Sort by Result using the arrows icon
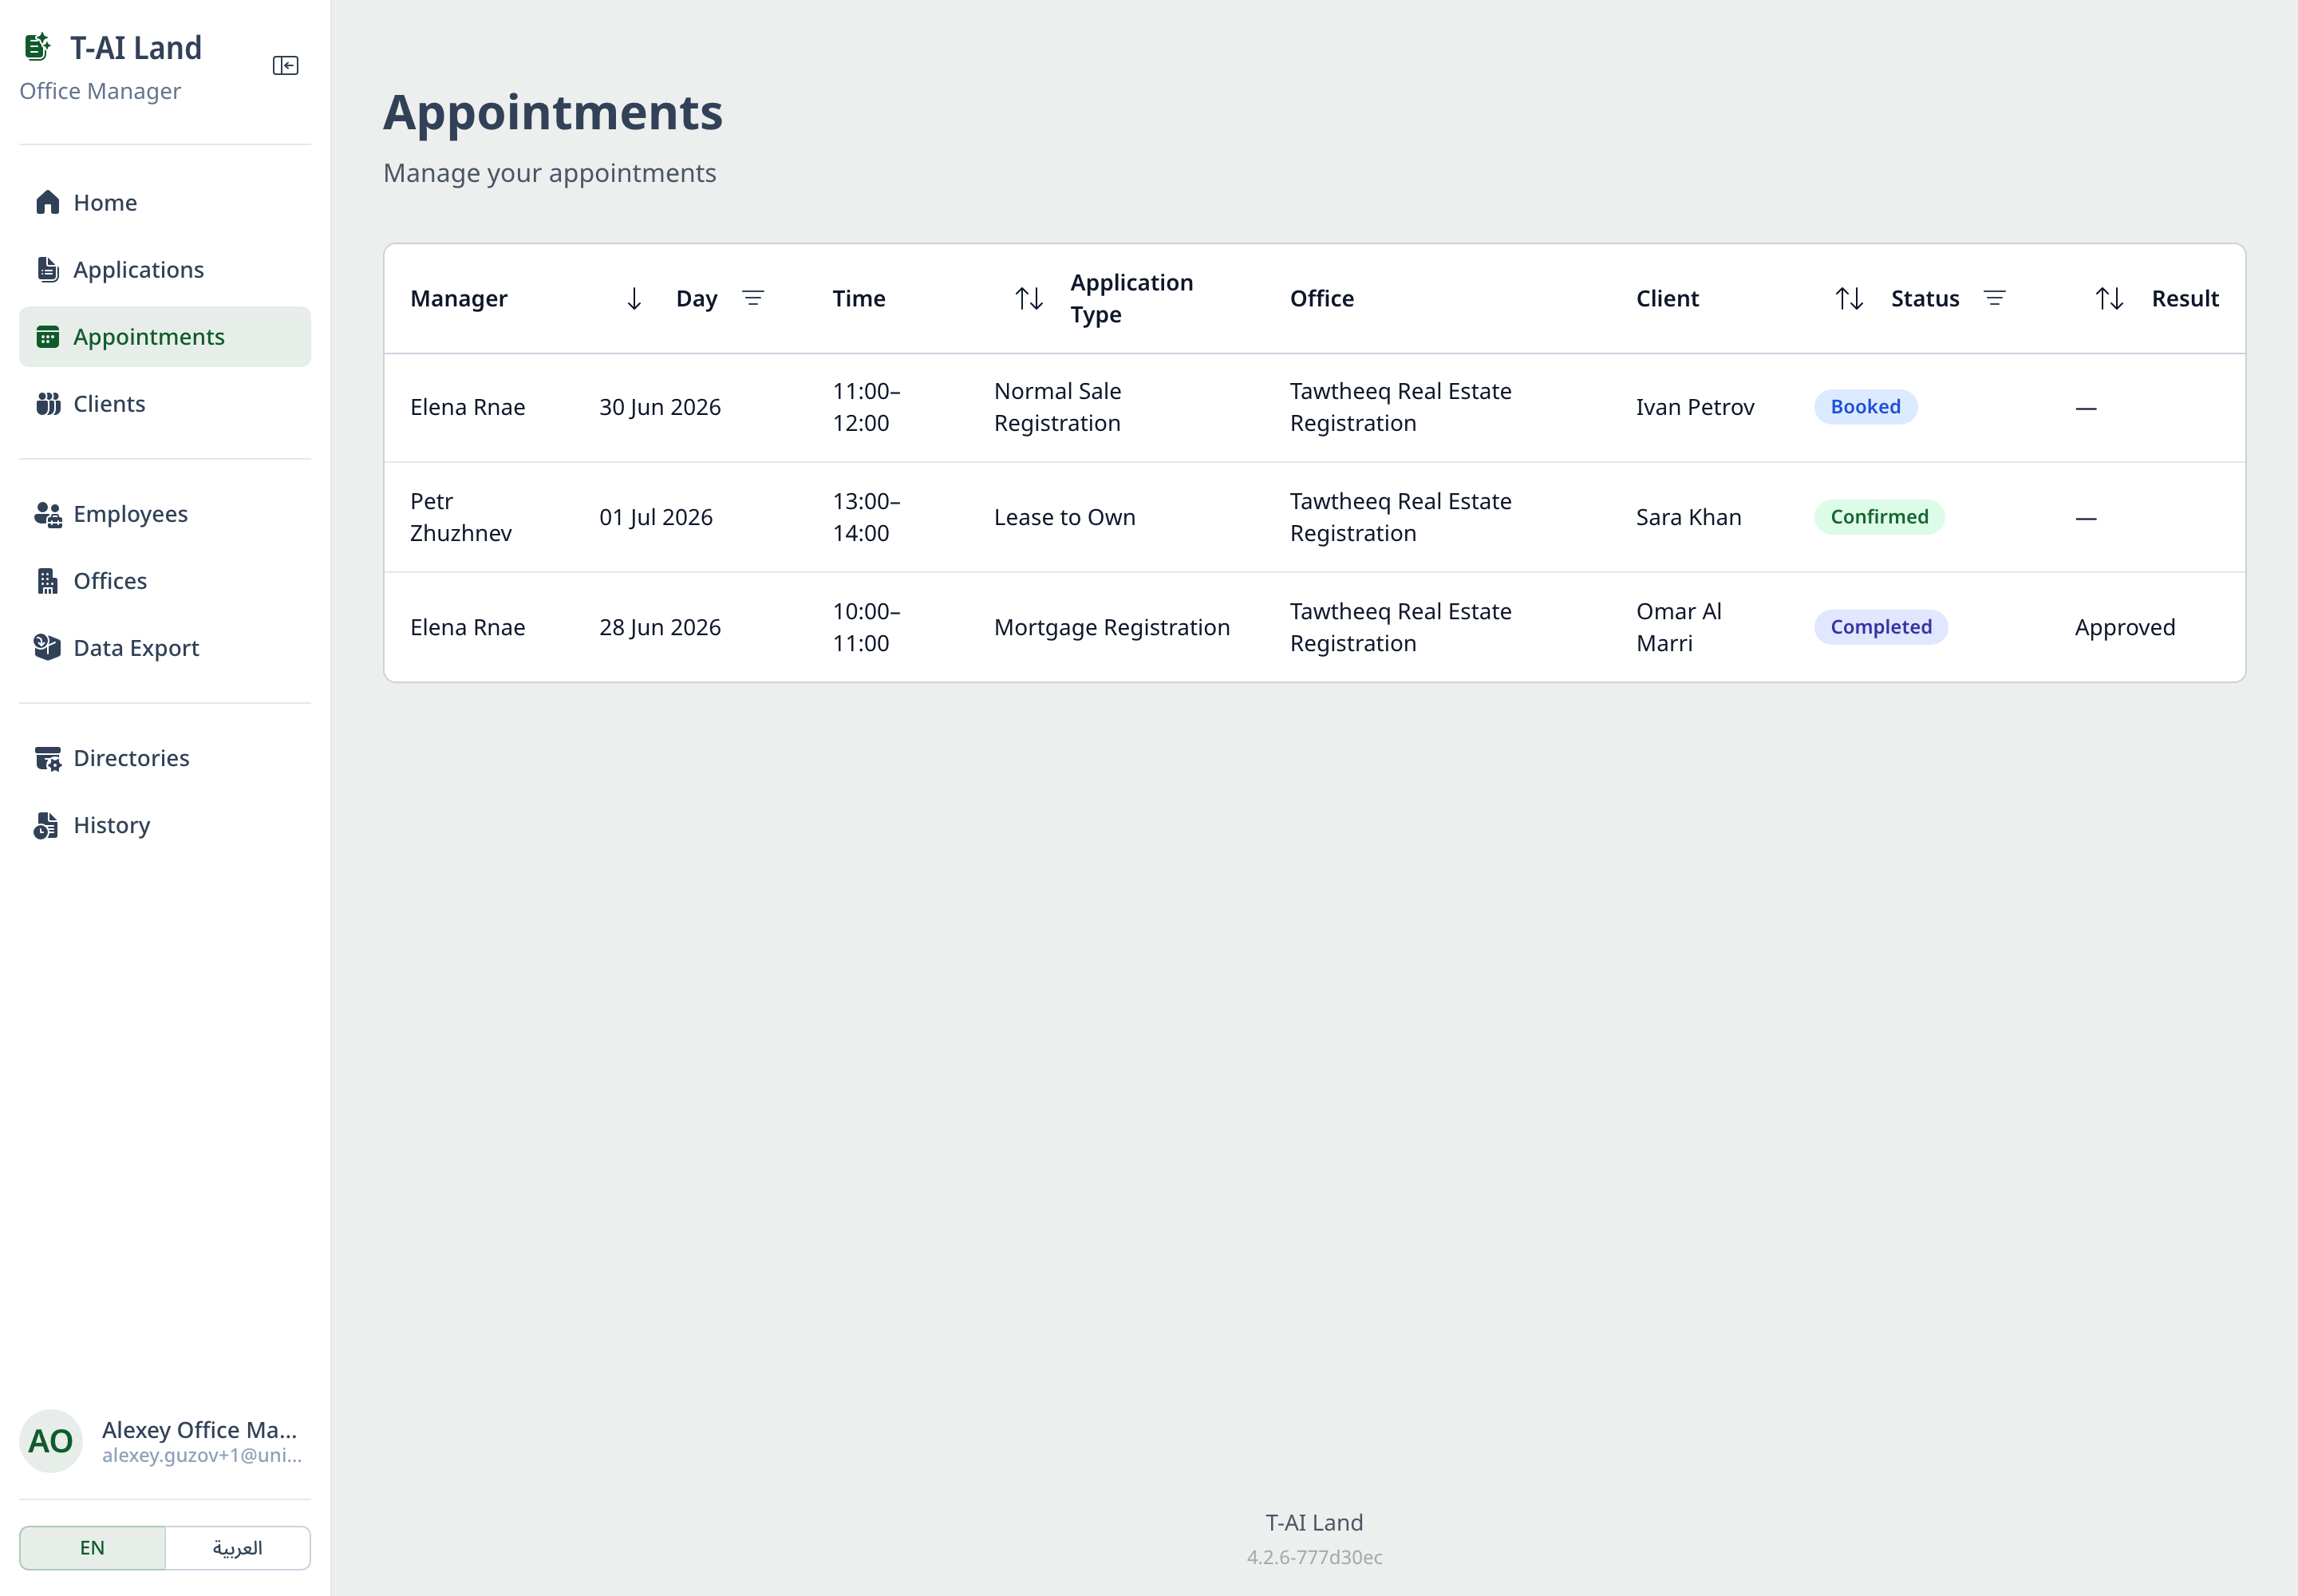 (x=2109, y=299)
